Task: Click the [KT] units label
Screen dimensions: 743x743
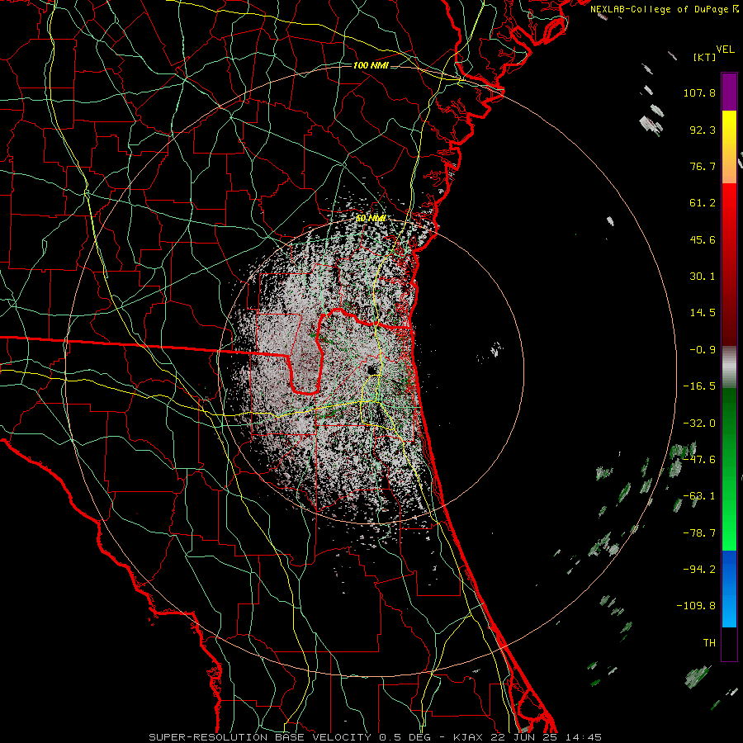Action: pos(705,57)
